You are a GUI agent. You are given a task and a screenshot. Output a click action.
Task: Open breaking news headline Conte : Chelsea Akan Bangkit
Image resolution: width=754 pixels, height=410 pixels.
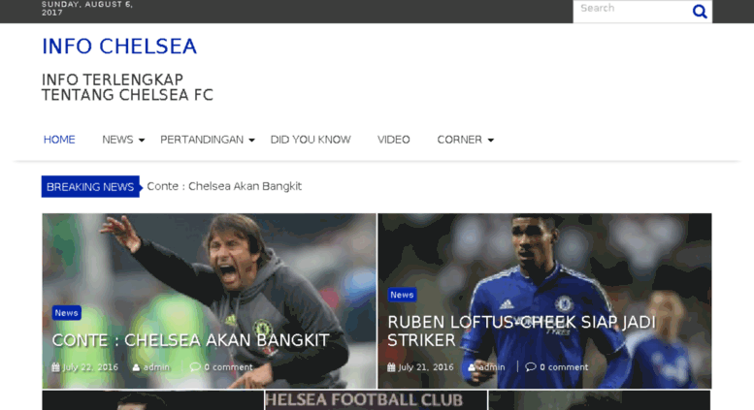pyautogui.click(x=224, y=186)
